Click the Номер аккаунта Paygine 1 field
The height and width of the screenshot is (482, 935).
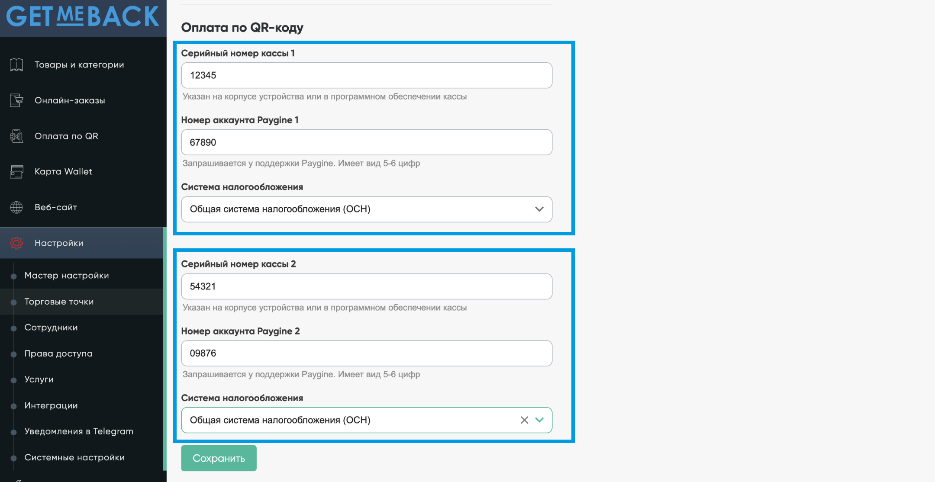click(x=366, y=142)
